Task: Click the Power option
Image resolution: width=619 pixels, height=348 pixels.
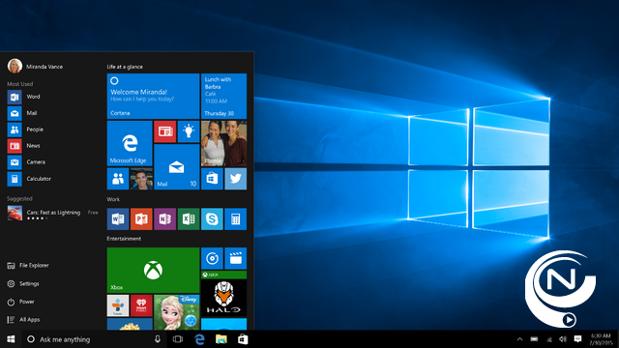Action: click(20, 302)
